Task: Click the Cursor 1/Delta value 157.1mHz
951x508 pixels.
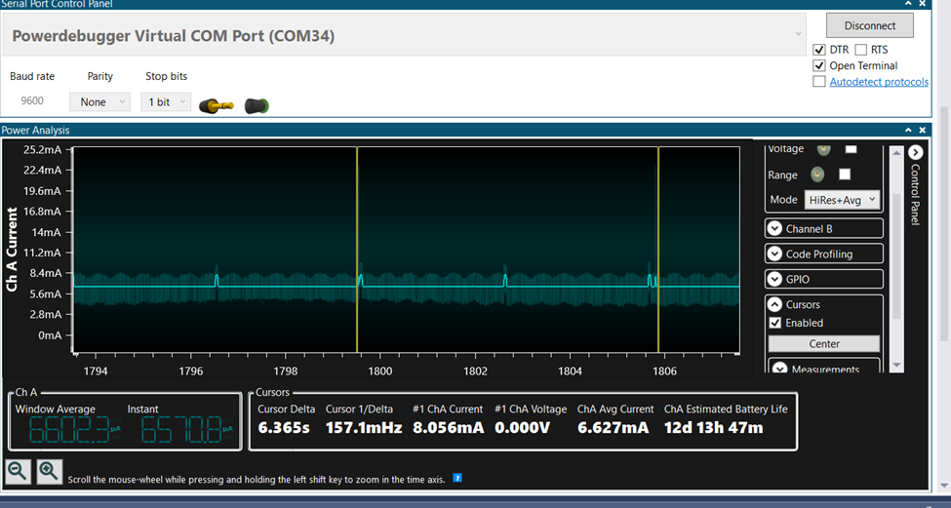Action: point(364,428)
